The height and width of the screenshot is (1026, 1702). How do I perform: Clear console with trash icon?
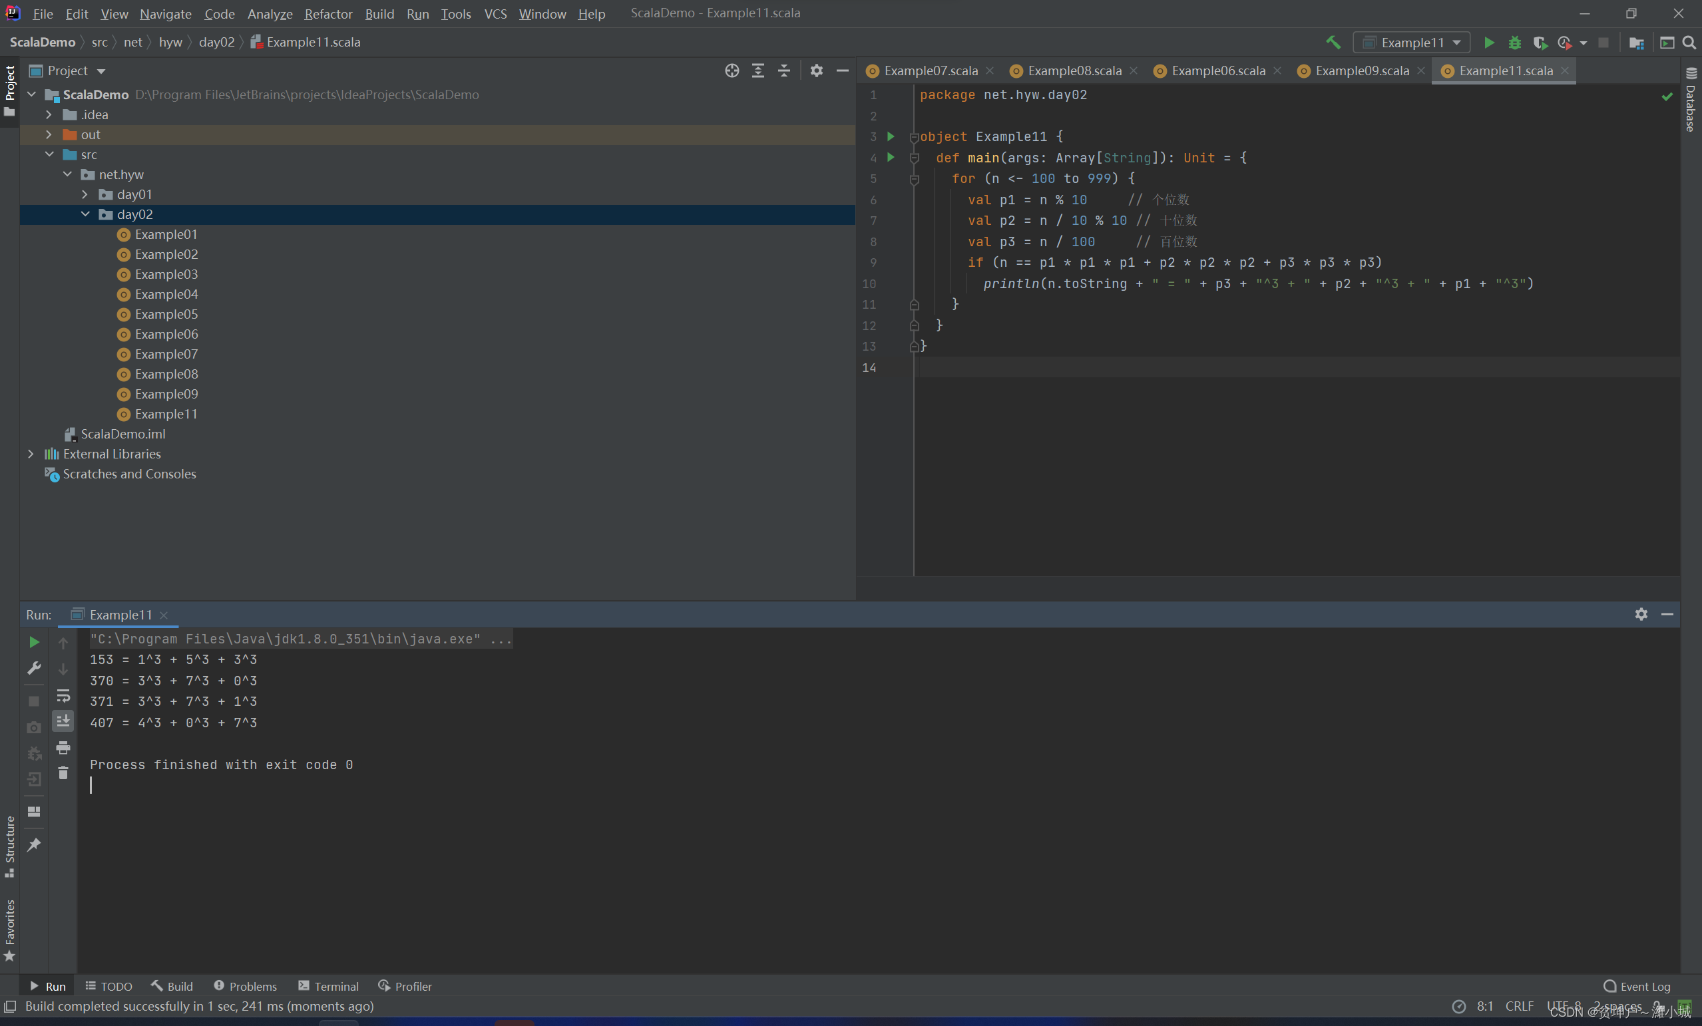click(63, 772)
